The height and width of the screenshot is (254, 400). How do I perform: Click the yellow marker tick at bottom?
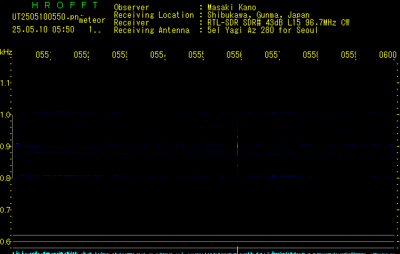238,250
